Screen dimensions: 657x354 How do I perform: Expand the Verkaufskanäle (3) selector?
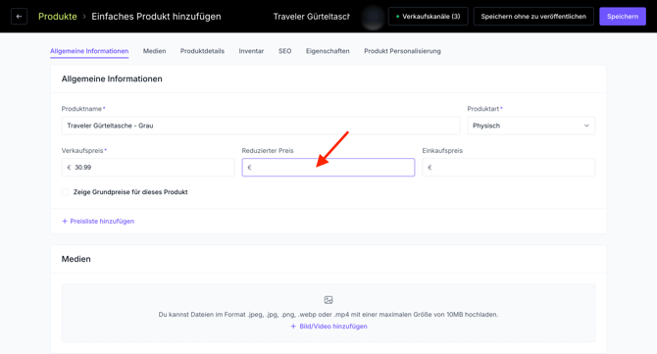coord(428,17)
